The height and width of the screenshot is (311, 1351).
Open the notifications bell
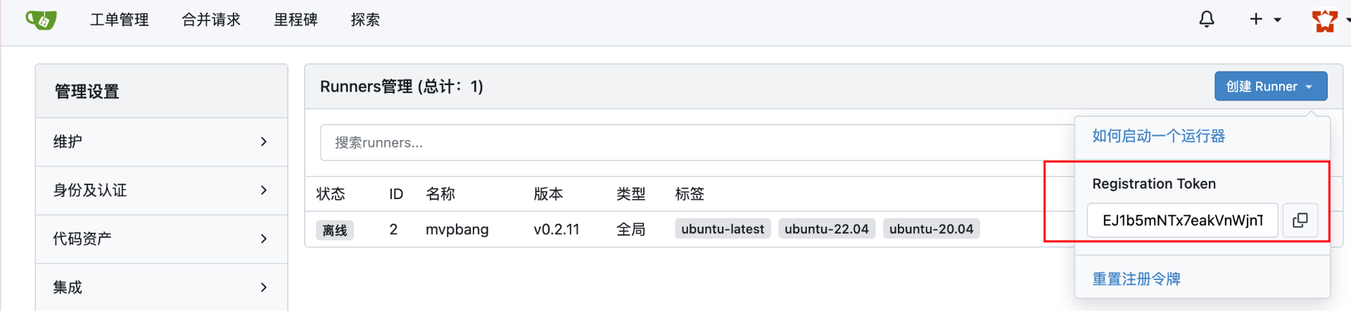tap(1206, 20)
